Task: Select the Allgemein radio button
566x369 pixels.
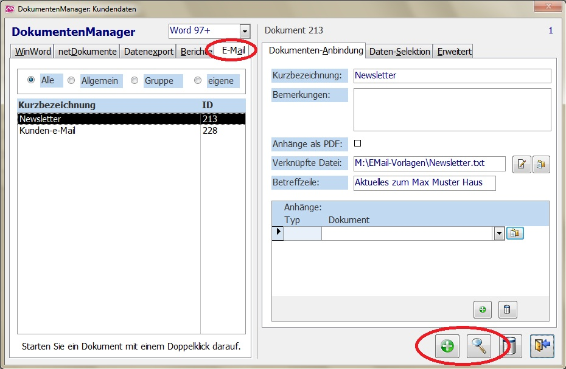Action: coord(71,80)
